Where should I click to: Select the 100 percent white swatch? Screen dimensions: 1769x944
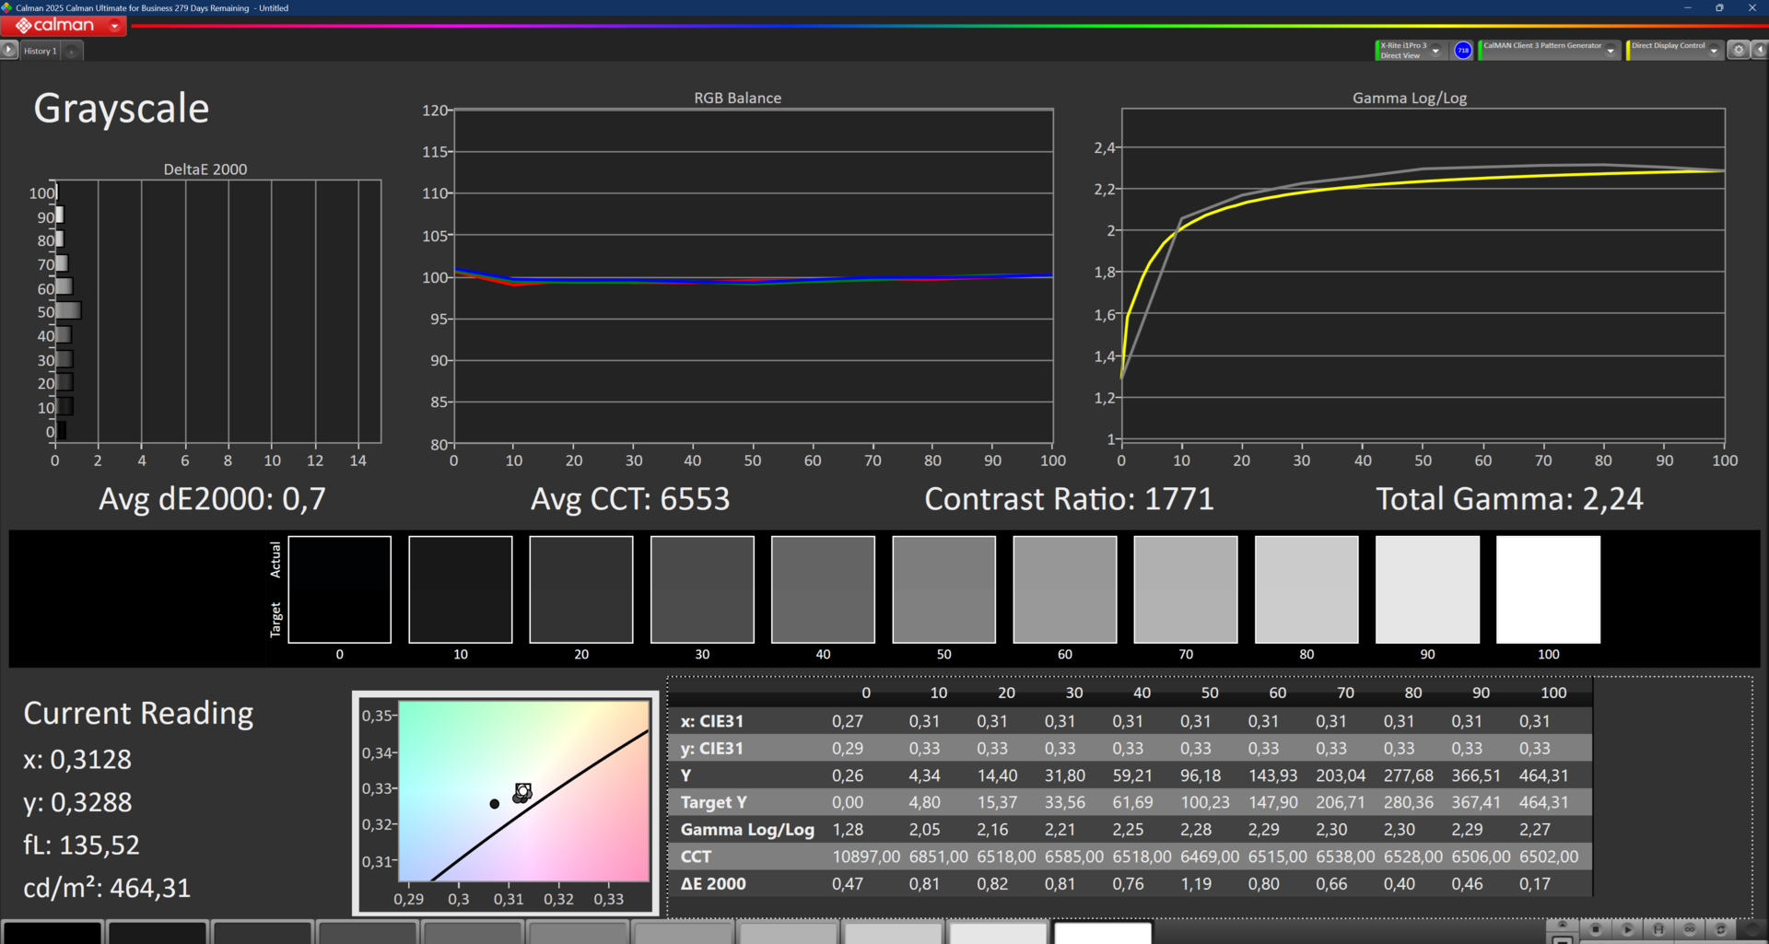[x=1548, y=589]
